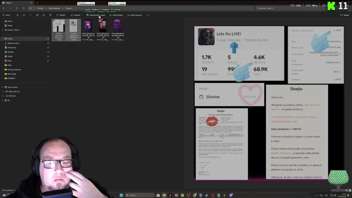Screen dimensions: 352x198
Task: Open the clock and date in the taskbar
Action: [x=342, y=195]
